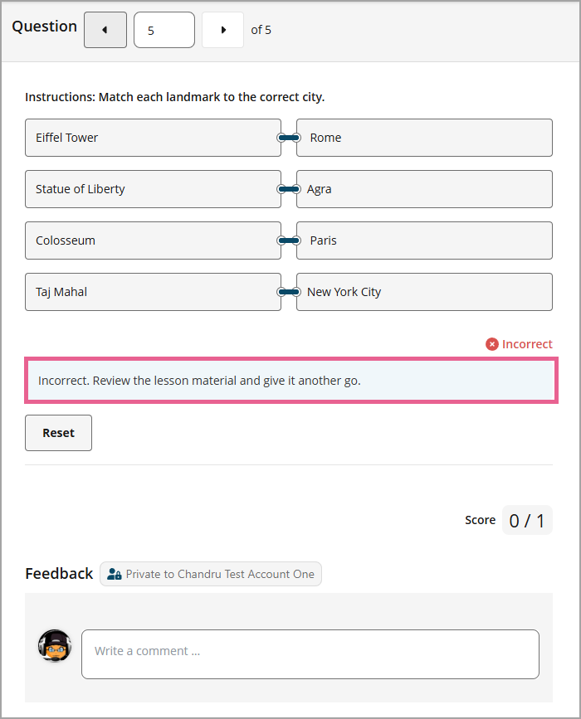Select the Taj Mahal landmark box
The height and width of the screenshot is (719, 581).
153,292
